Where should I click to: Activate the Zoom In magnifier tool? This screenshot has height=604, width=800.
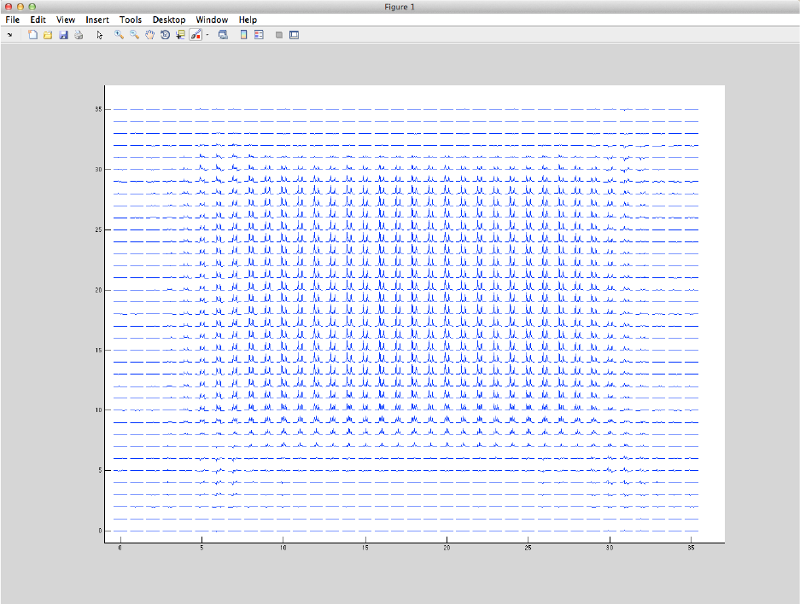click(x=119, y=35)
